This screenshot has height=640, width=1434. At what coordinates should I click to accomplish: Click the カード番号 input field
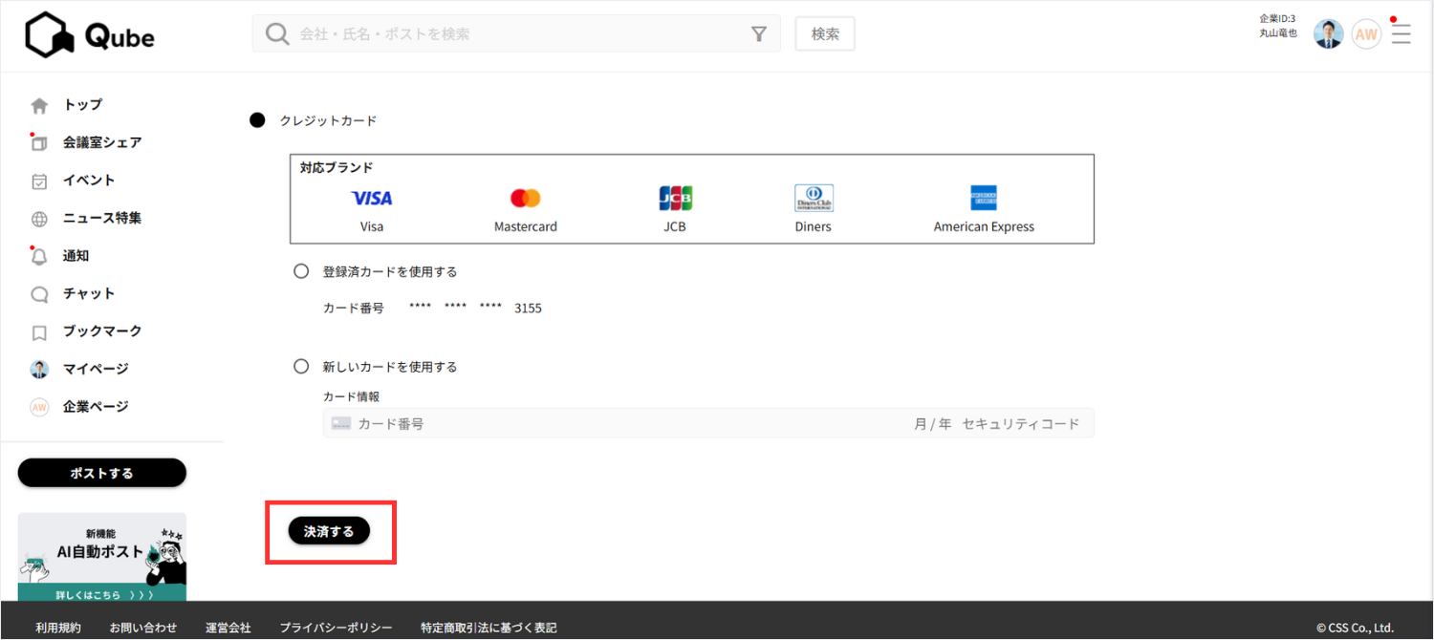coord(612,423)
